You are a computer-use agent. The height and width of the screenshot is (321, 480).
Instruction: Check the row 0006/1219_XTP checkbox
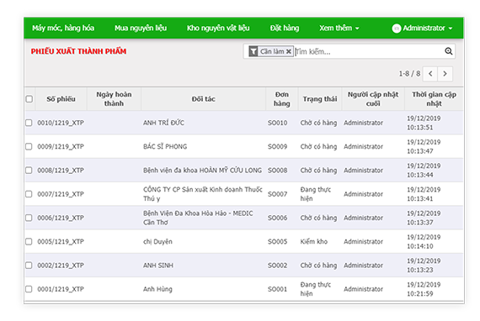29,218
